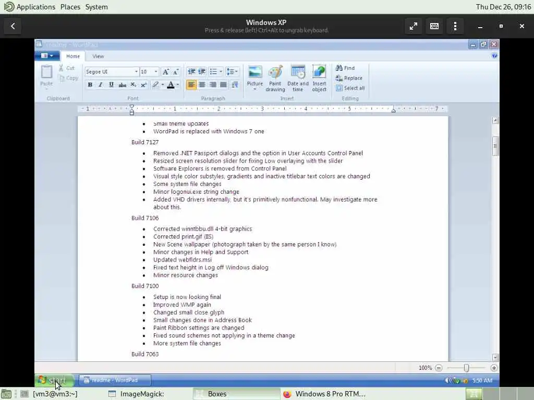This screenshot has height=400, width=534.
Task: Expand the font color dropdown arrow
Action: pos(177,85)
